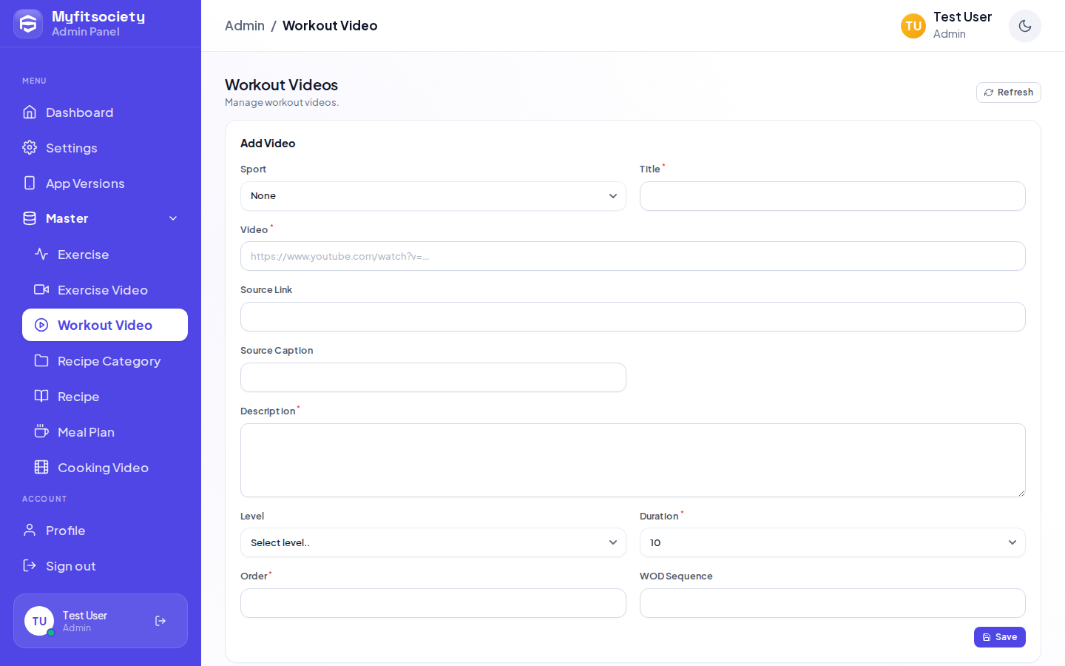Click the Meal Plan coffee cup icon

click(41, 431)
